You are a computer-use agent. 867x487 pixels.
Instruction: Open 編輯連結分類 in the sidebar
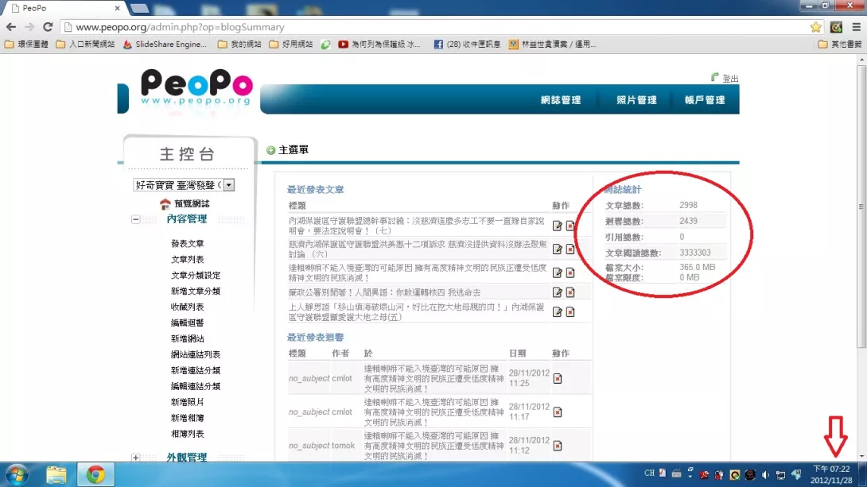click(x=196, y=387)
